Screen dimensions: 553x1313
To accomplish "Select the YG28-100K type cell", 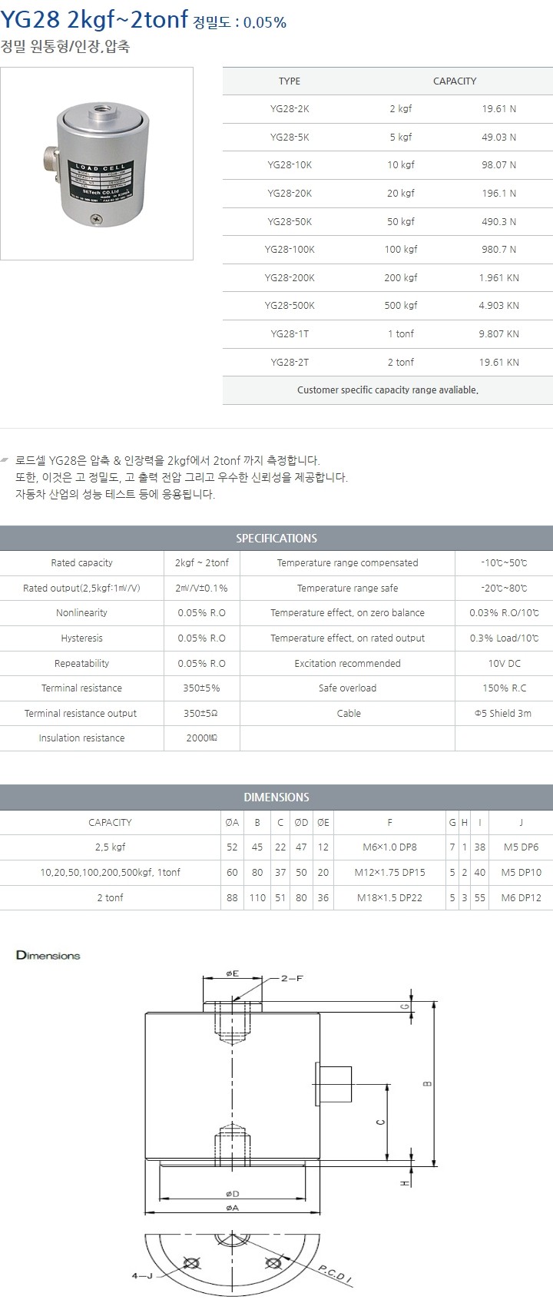I will [290, 250].
